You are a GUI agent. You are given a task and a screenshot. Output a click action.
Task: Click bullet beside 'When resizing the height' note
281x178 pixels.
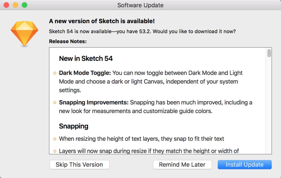tap(55, 139)
